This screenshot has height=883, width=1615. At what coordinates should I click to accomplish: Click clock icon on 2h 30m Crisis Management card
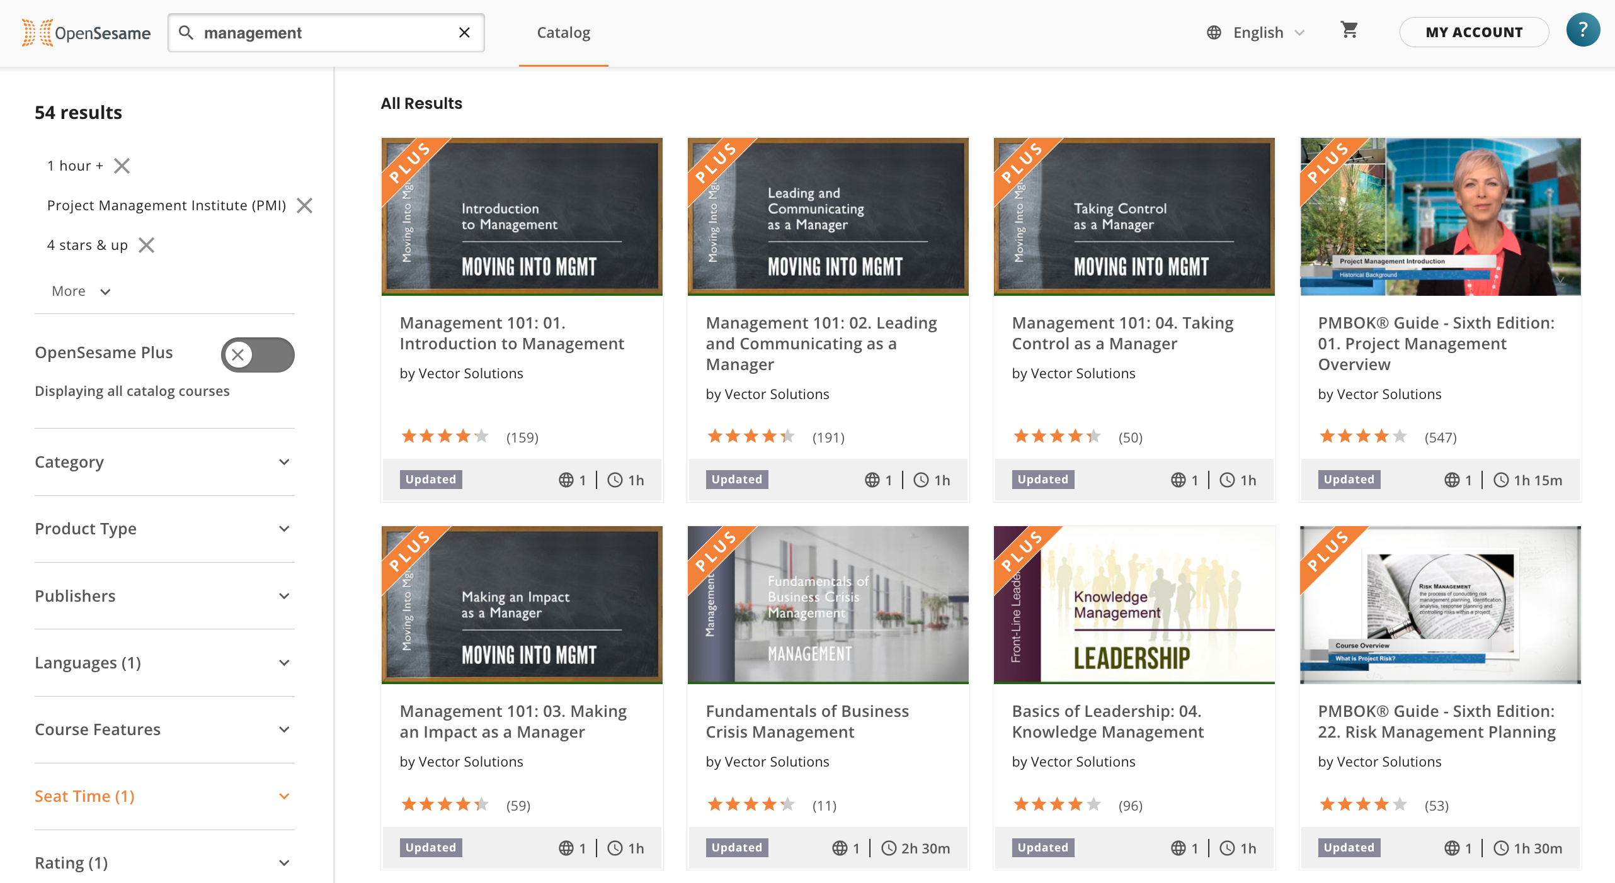pyautogui.click(x=889, y=848)
